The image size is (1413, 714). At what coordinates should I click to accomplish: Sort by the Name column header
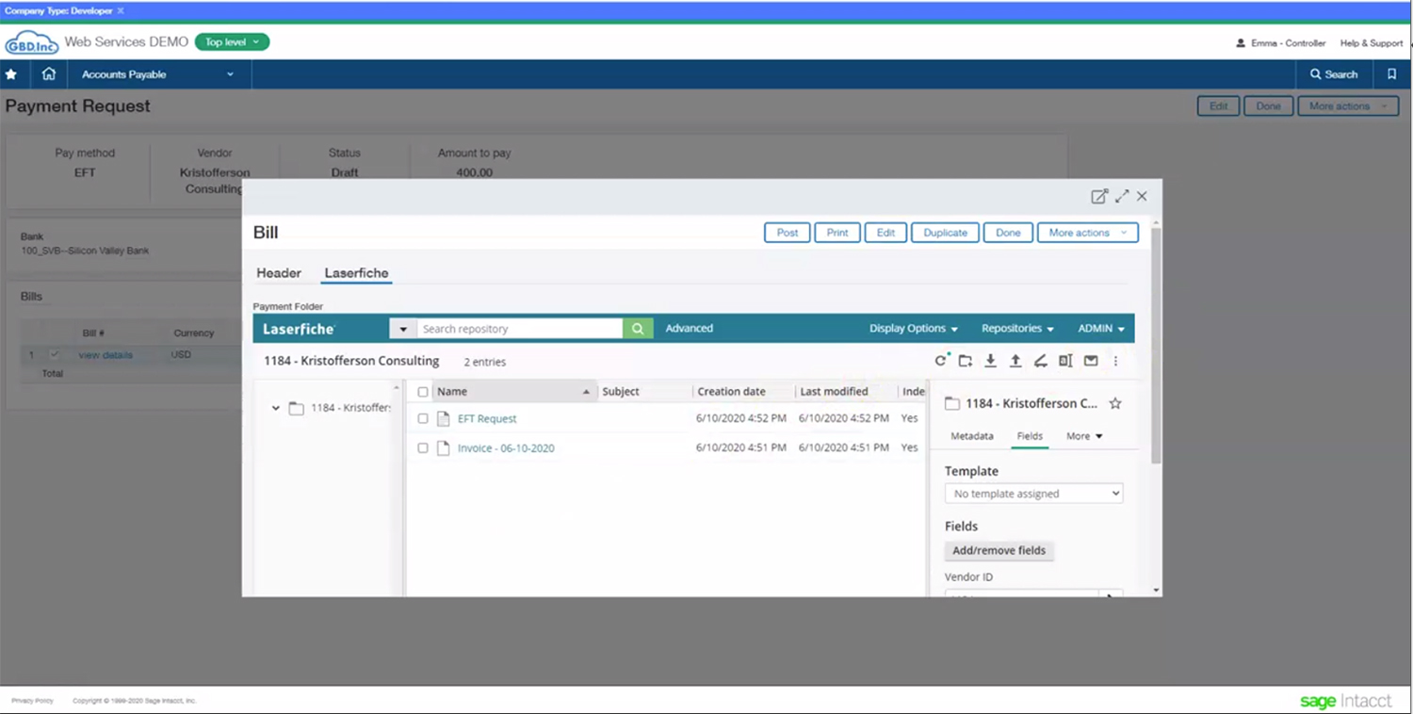(x=514, y=392)
